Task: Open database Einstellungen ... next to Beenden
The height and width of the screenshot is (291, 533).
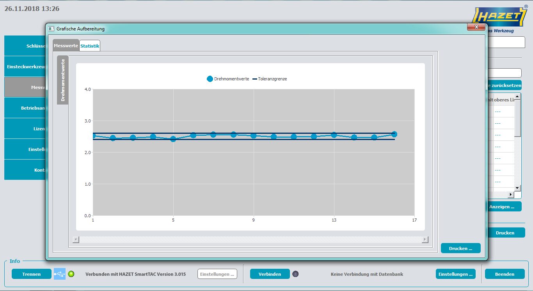Action: click(x=455, y=274)
